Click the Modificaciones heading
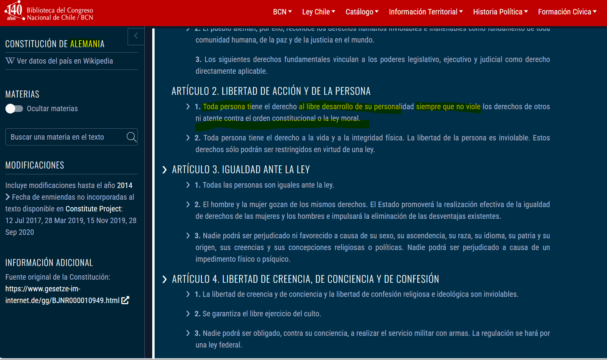Image resolution: width=607 pixels, height=360 pixels. 35,165
